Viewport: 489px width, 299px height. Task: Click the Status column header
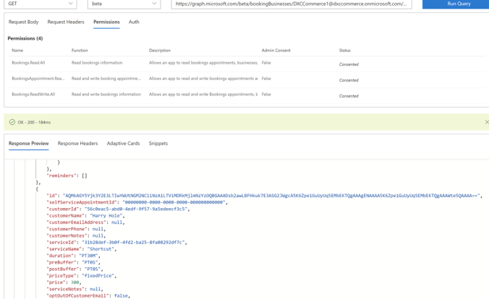[x=344, y=51]
